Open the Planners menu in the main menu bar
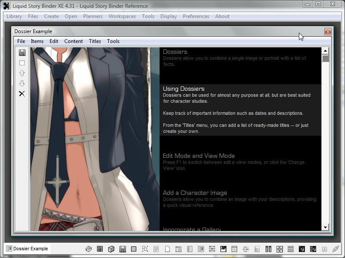Viewport: 345px width, 258px height. click(x=93, y=16)
